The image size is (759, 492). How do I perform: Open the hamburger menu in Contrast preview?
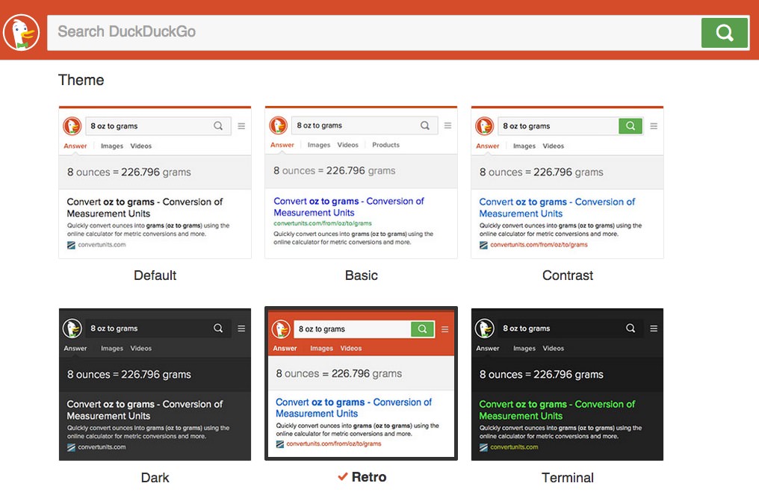click(x=654, y=125)
